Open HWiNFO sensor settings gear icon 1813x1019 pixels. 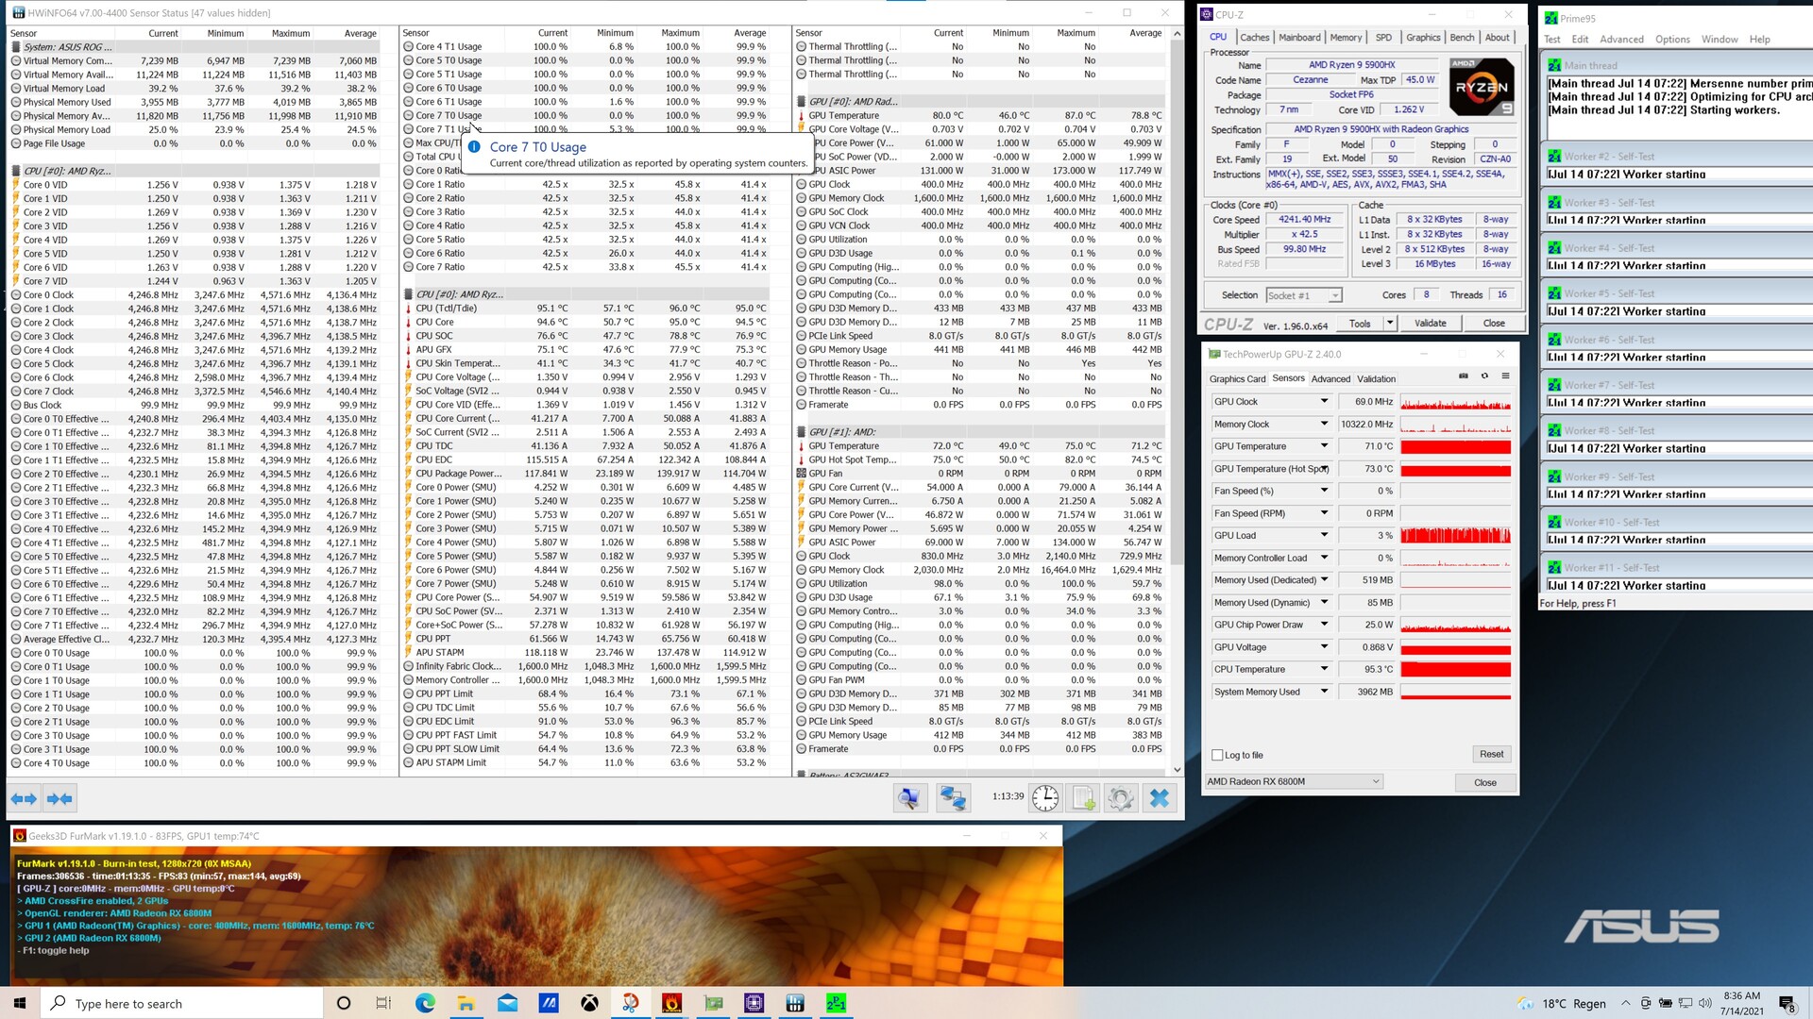pyautogui.click(x=1121, y=798)
